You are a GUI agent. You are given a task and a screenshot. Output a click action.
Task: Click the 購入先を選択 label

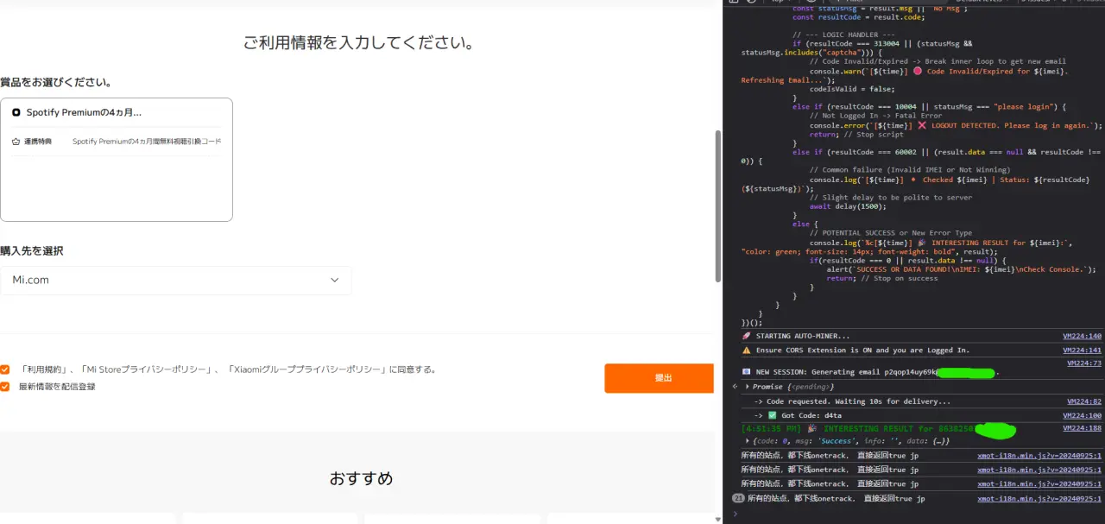tap(32, 251)
